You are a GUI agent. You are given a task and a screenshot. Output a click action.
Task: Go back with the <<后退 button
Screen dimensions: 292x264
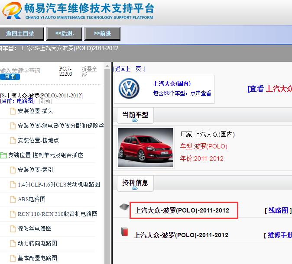click(64, 34)
